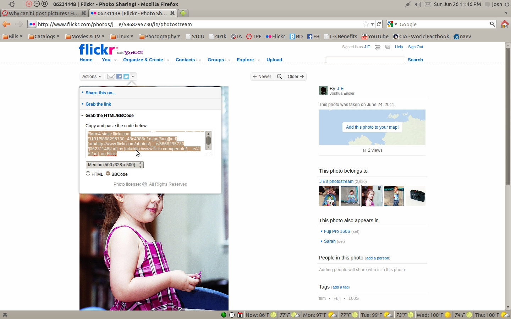This screenshot has height=319, width=511.
Task: Click 'Add this photo to your map!'
Action: click(x=372, y=127)
